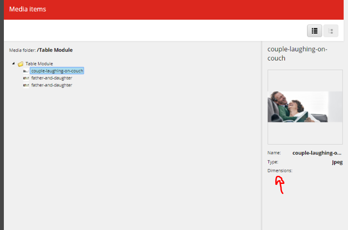This screenshot has height=230, width=348.
Task: Click the Name value couple-laughing-o...
Action: 317,153
